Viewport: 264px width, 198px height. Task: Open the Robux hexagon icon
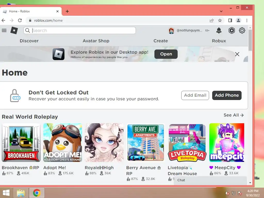(232, 30)
